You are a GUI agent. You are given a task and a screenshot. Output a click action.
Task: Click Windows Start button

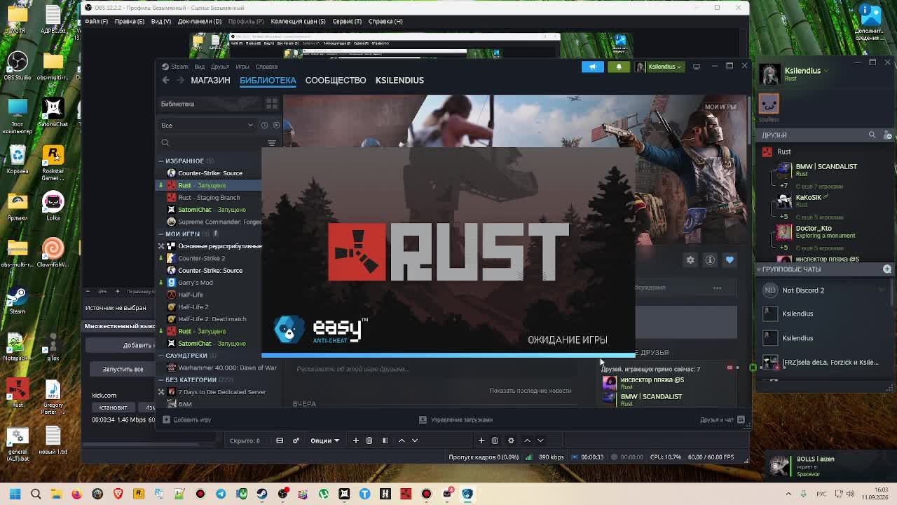tap(15, 494)
